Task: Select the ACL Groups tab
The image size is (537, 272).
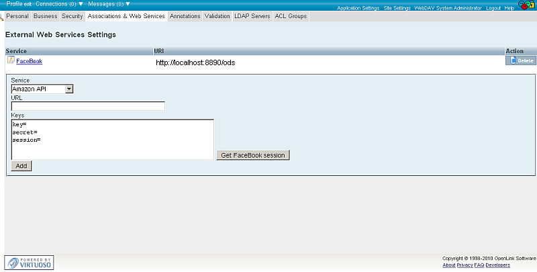Action: [291, 16]
